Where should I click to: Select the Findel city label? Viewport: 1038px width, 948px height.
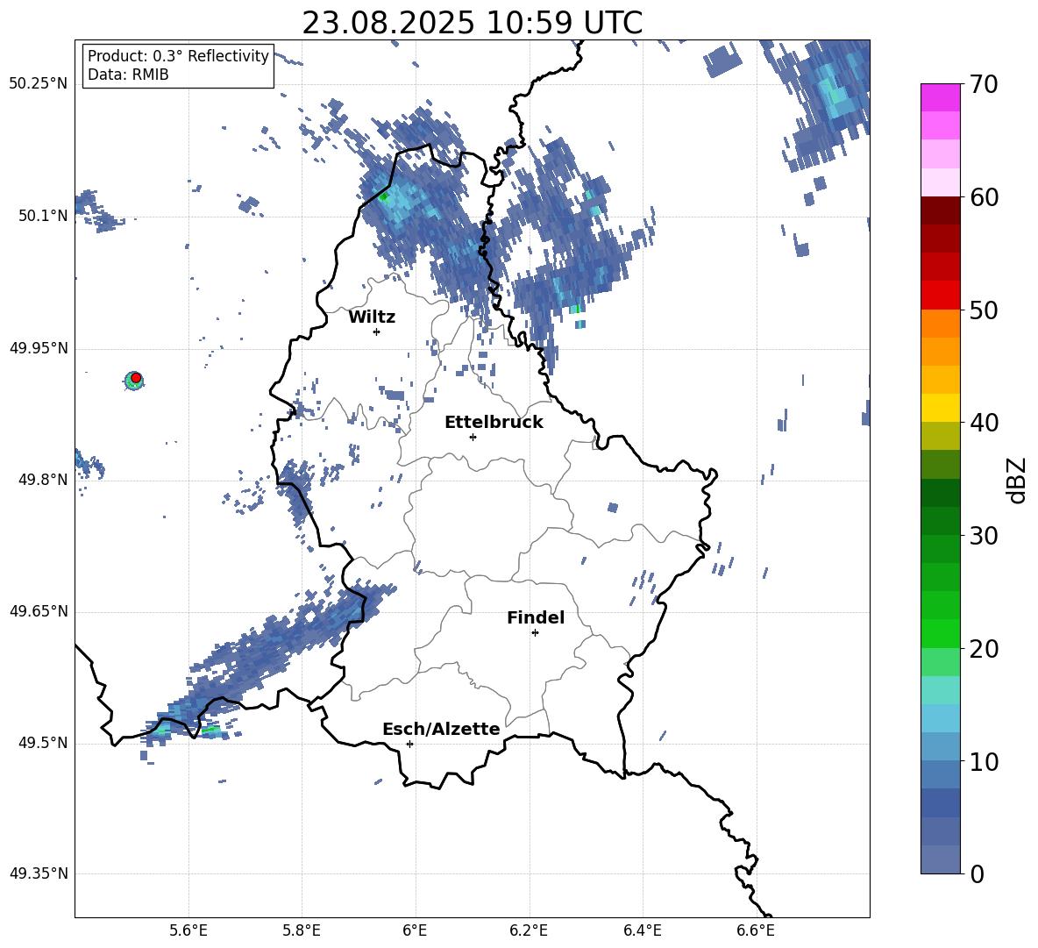click(x=536, y=617)
